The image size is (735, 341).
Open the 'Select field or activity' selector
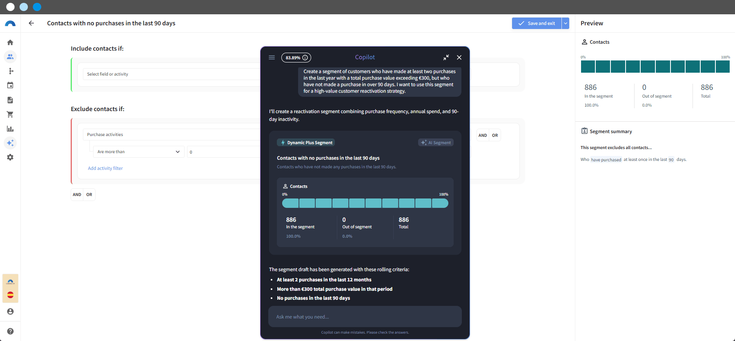click(171, 74)
